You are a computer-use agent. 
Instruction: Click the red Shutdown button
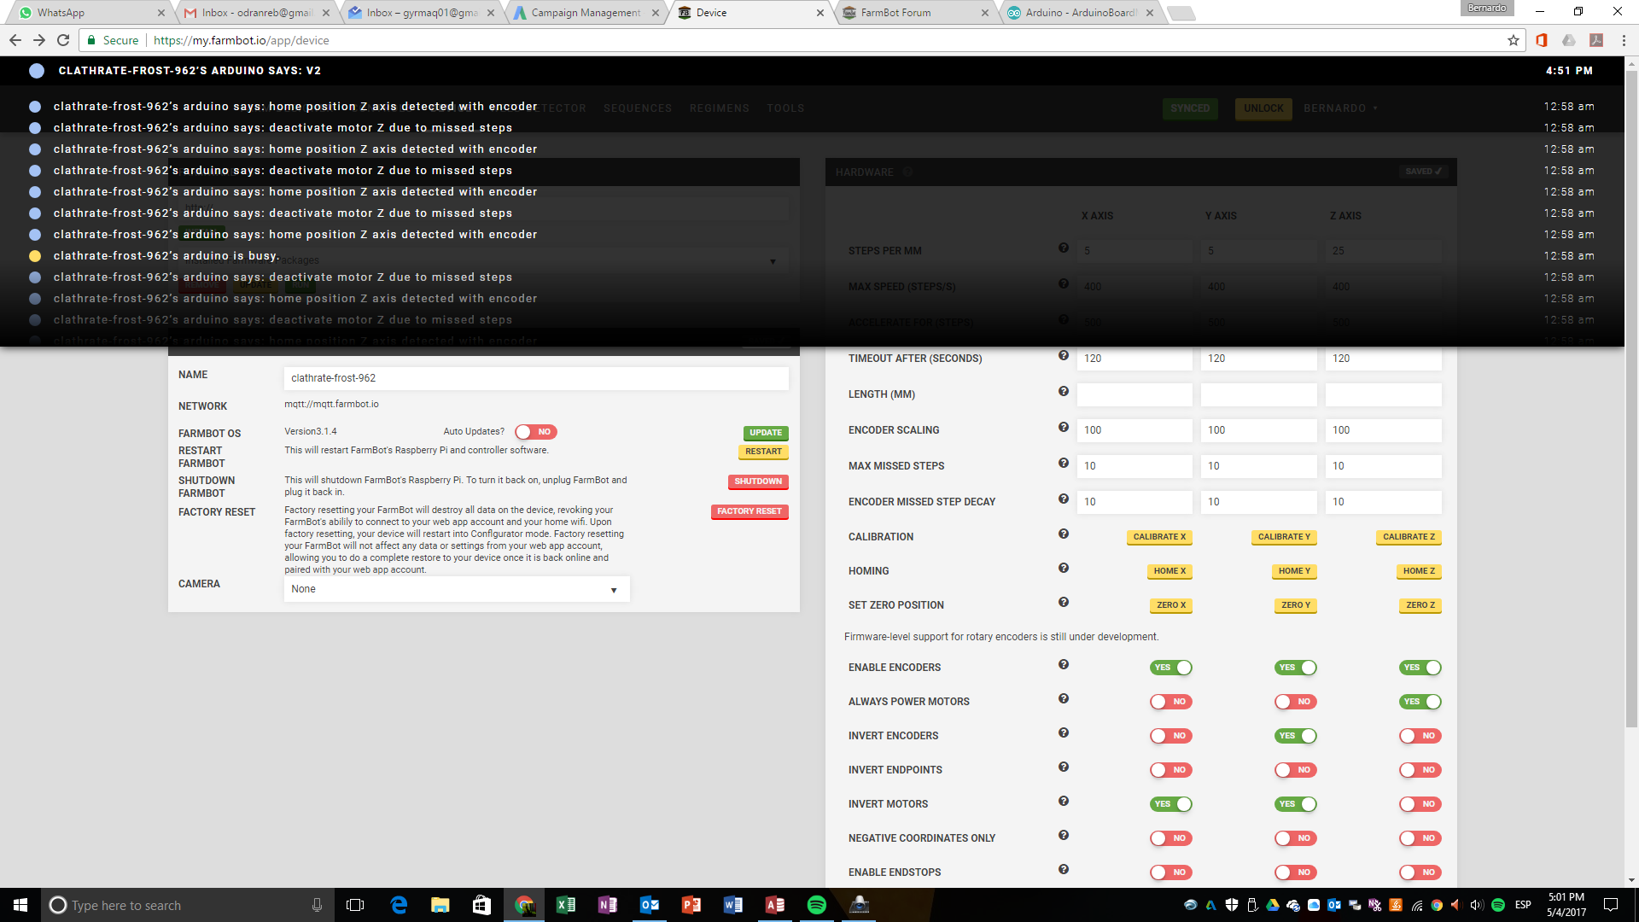[758, 481]
